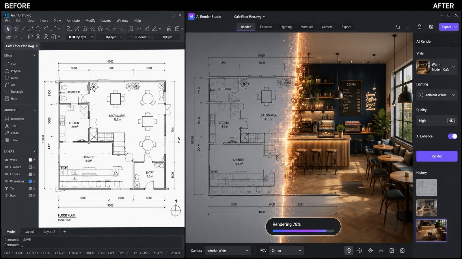Open the Annotate menu
462x259 pixels.
73,21
